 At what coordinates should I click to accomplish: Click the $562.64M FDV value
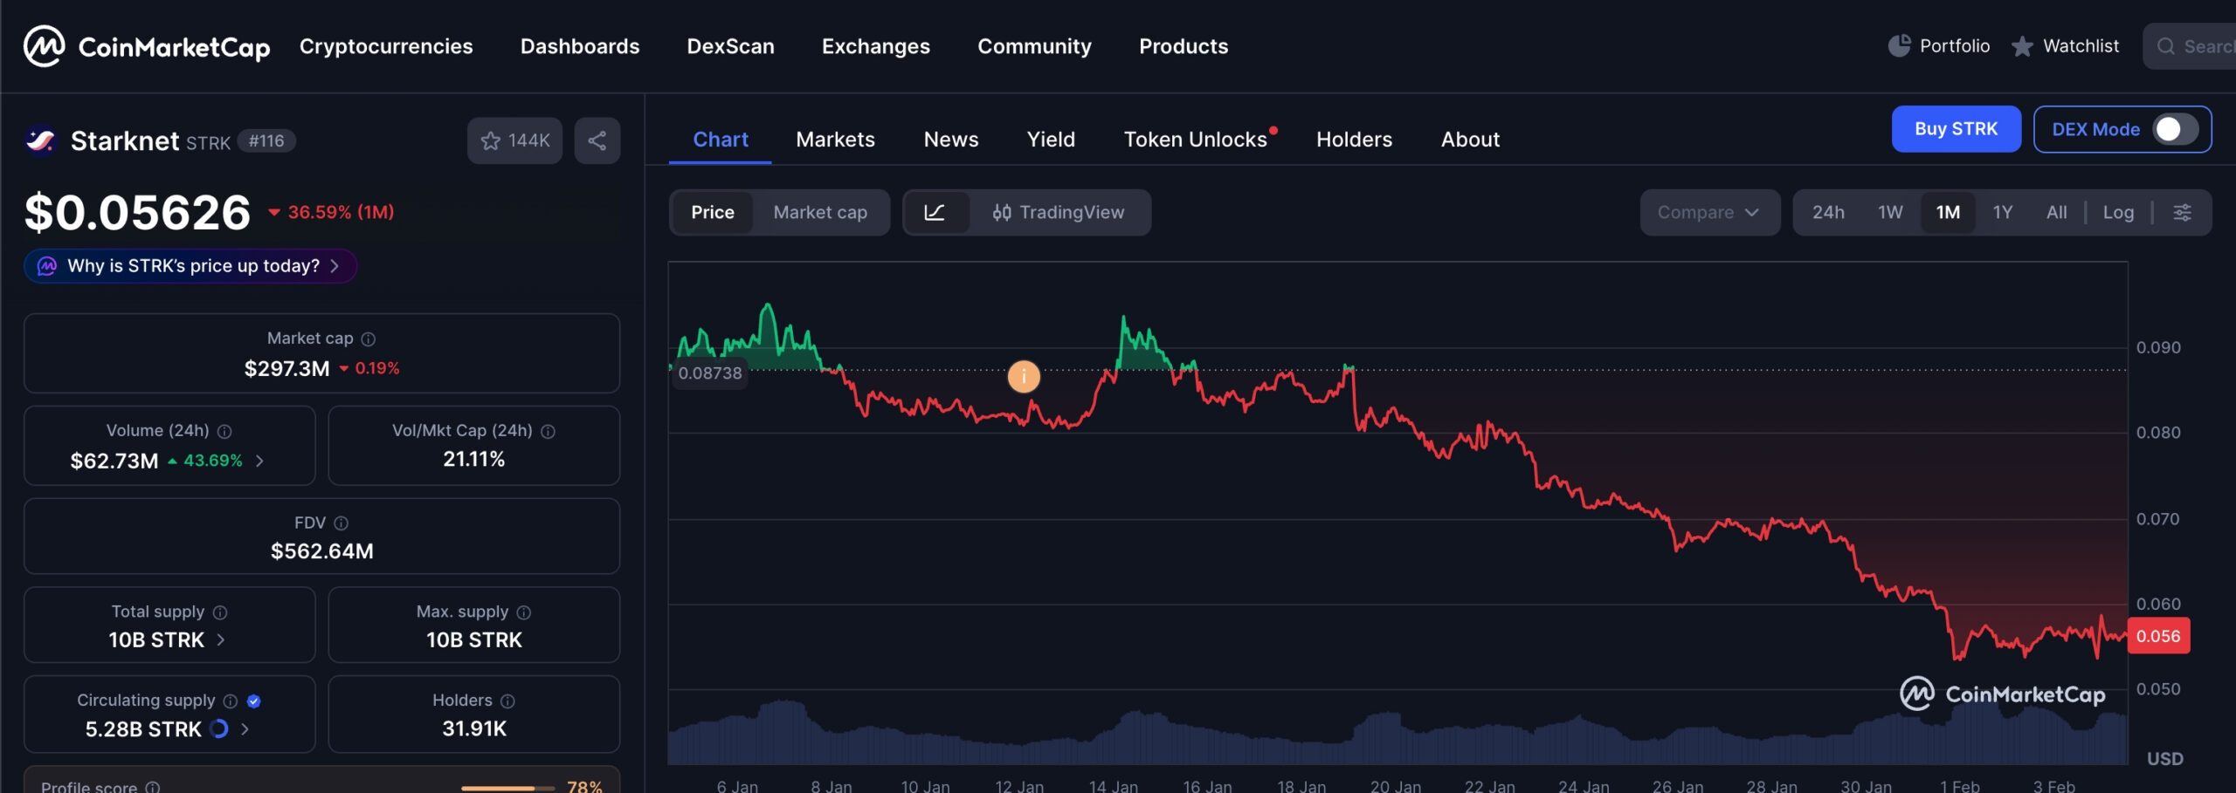click(322, 551)
